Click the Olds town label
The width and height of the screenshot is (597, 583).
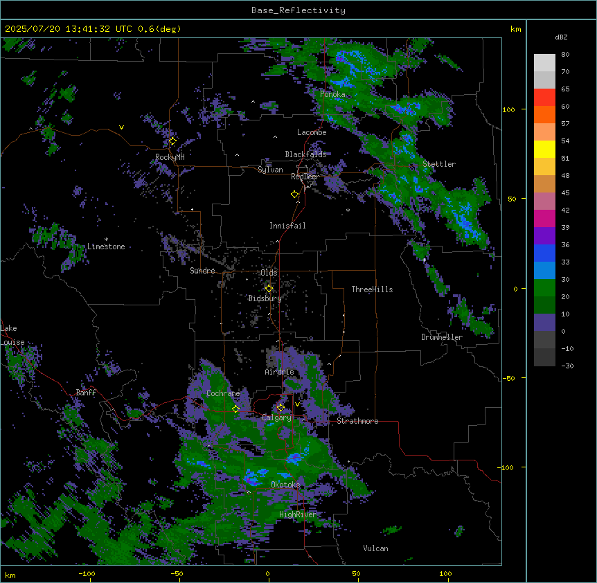(x=269, y=273)
